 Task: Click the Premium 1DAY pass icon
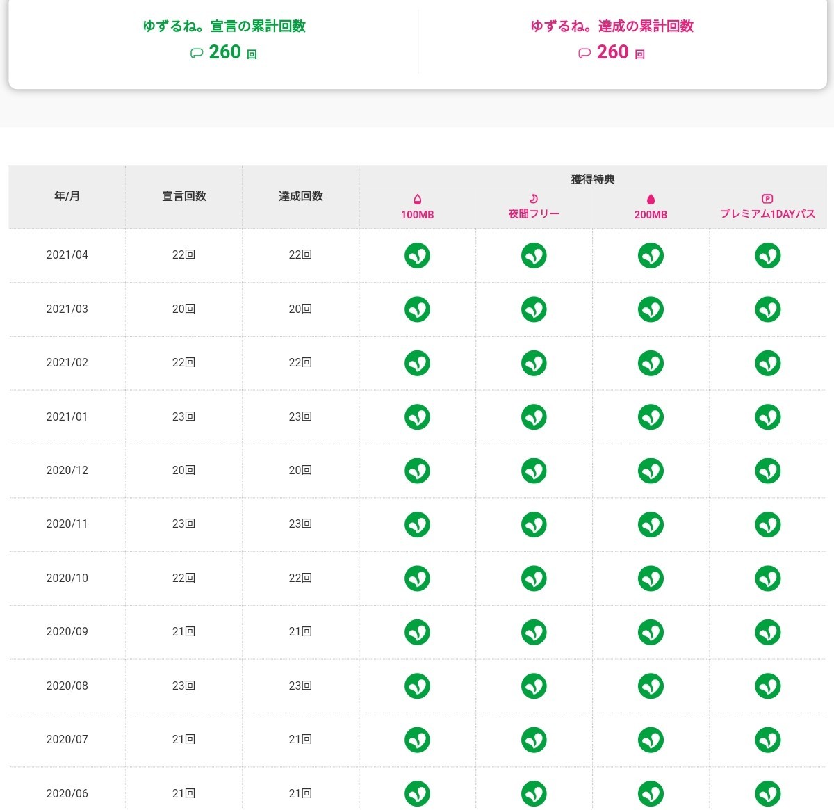[767, 199]
